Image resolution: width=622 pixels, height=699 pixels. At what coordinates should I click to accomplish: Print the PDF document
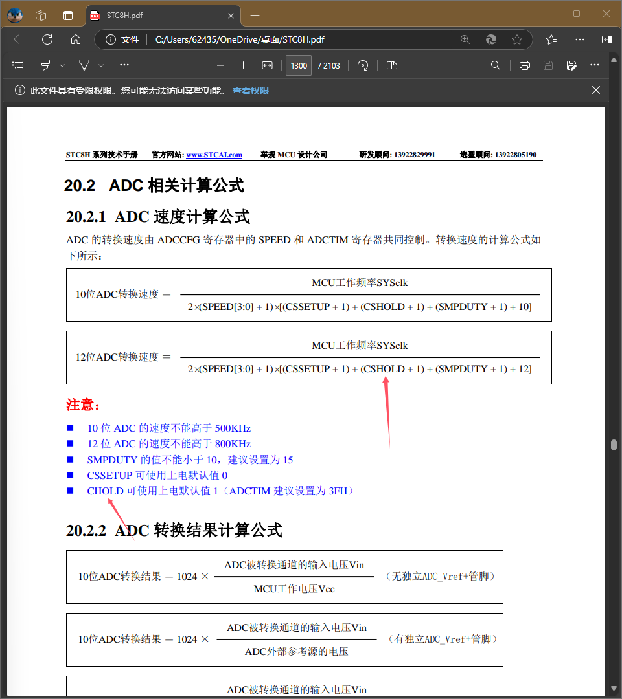(x=525, y=65)
